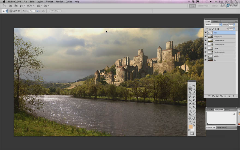Screen dimensions: 240x150
Task: Add a layer style (fx)
Action: tap(213, 96)
